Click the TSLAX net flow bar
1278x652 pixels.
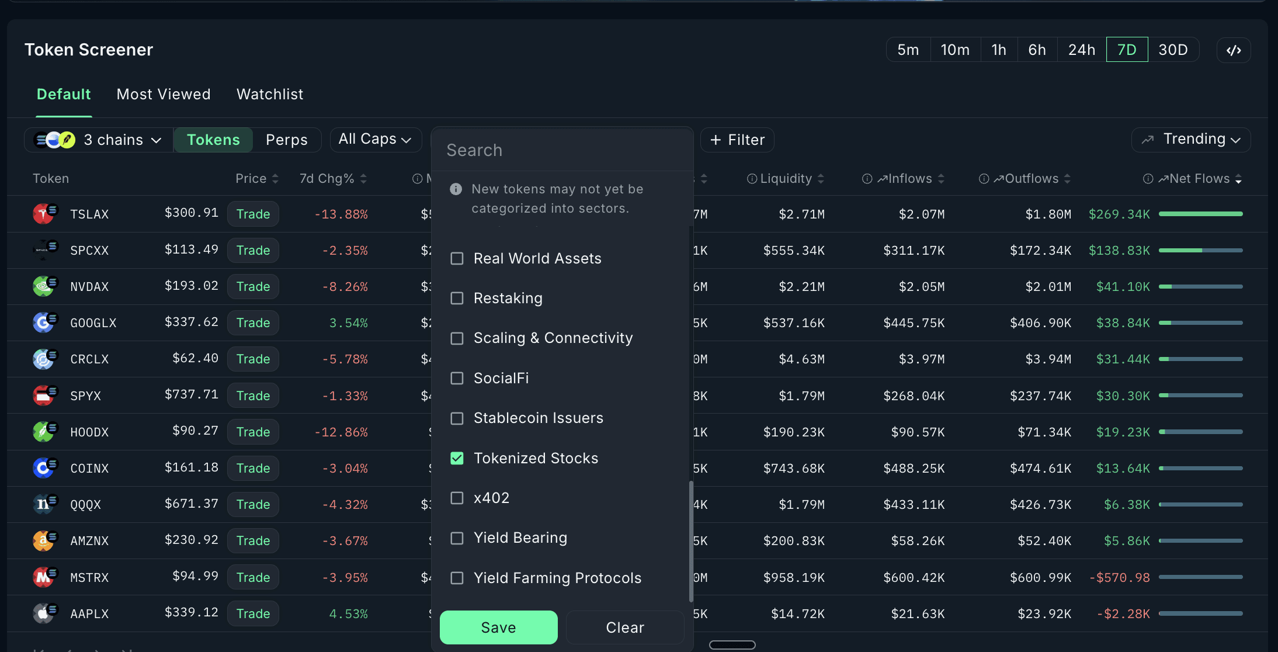click(1201, 214)
